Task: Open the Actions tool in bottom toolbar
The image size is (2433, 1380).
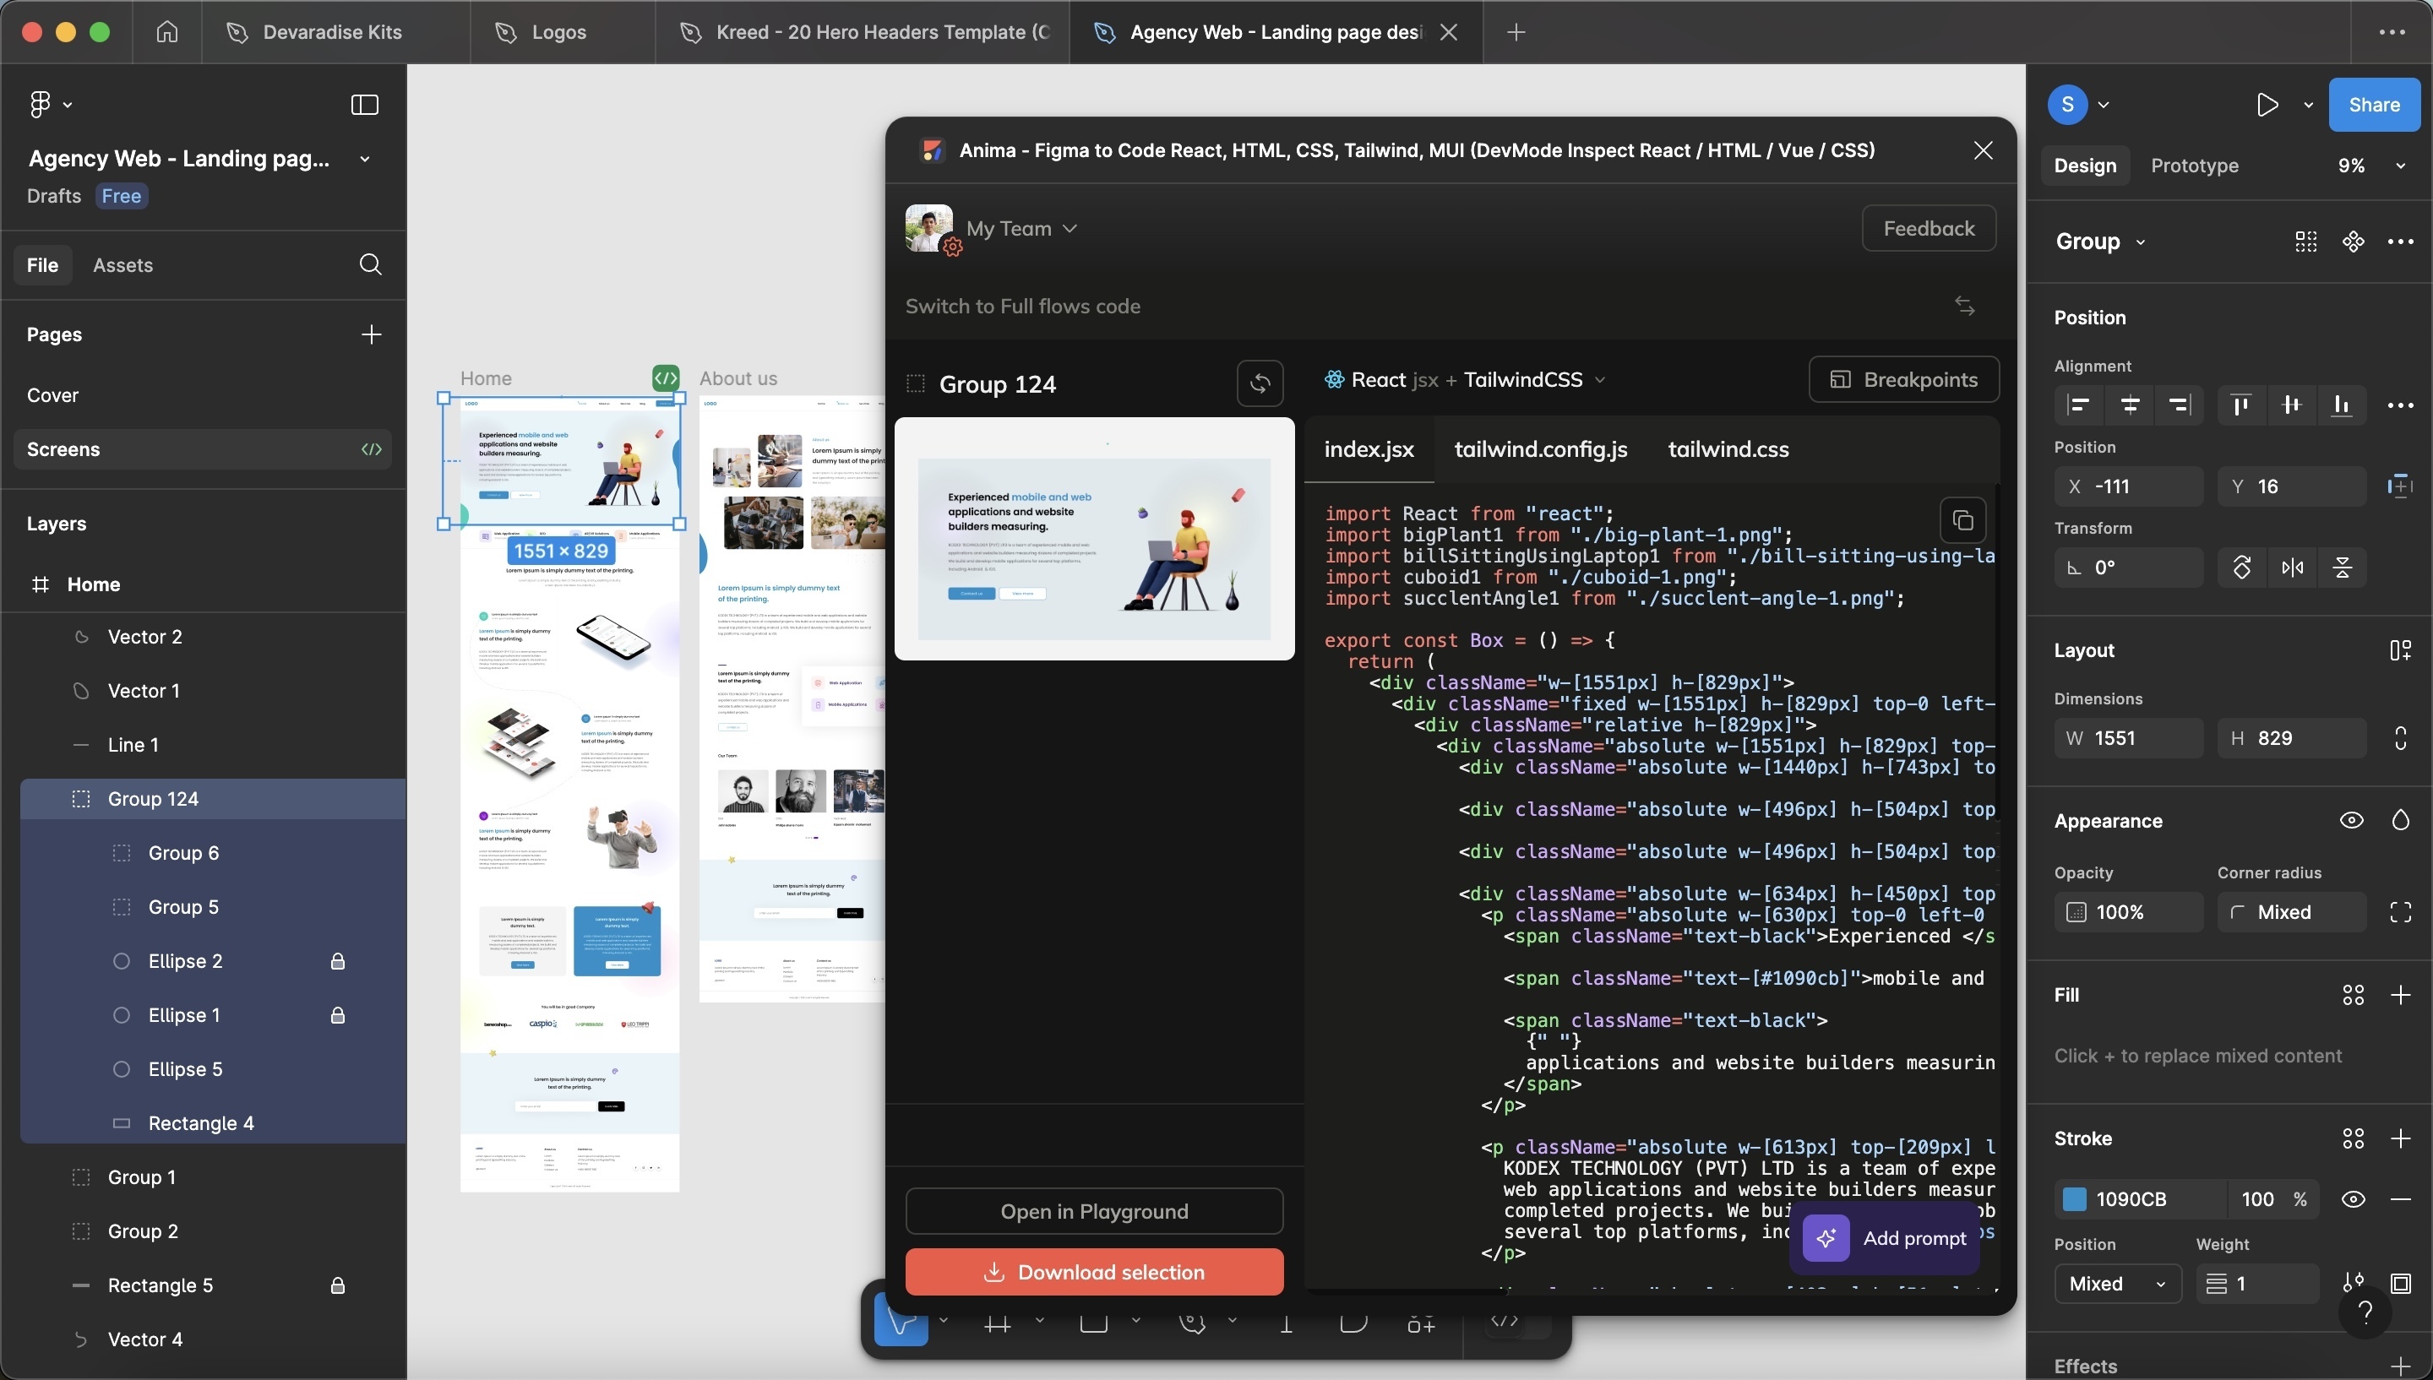Action: [x=1421, y=1323]
